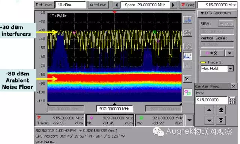Open the spectrogram view icon

point(187,33)
